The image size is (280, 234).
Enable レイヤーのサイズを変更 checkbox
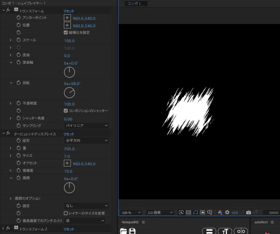[x=66, y=213]
